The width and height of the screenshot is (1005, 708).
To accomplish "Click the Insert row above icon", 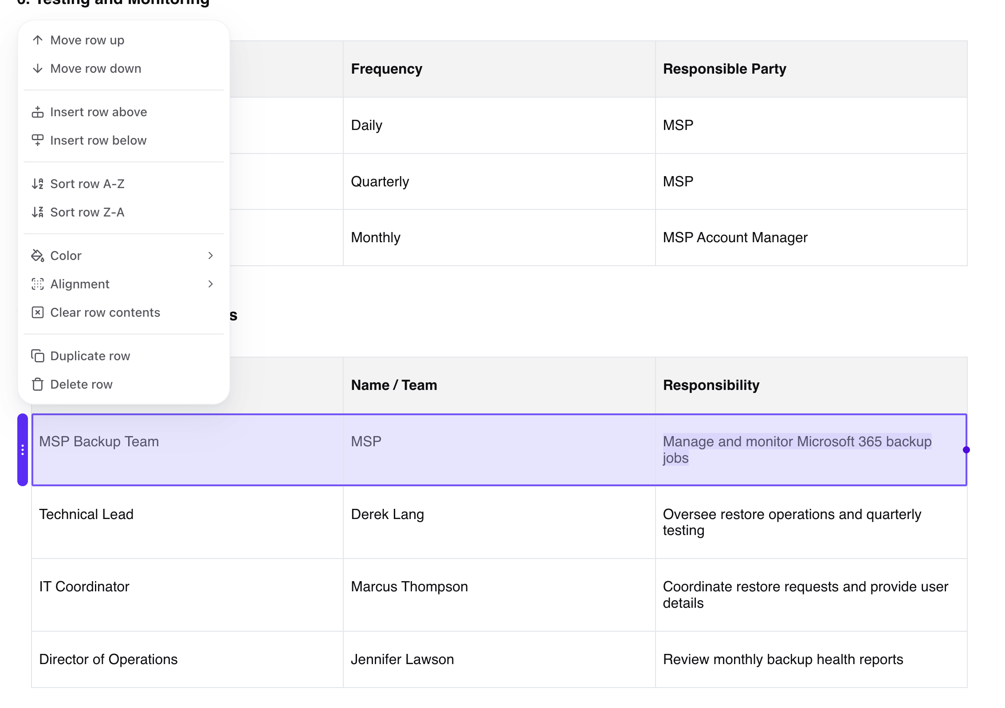I will (x=38, y=112).
